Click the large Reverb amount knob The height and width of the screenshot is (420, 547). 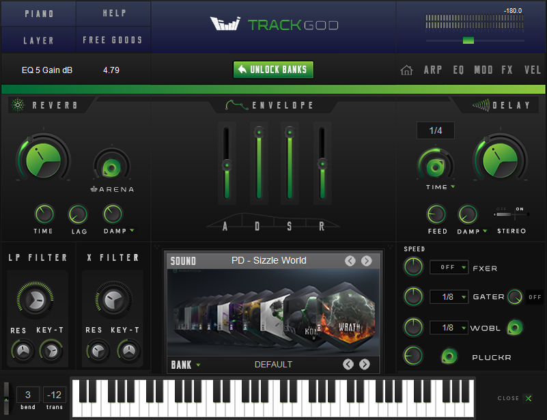tap(43, 160)
